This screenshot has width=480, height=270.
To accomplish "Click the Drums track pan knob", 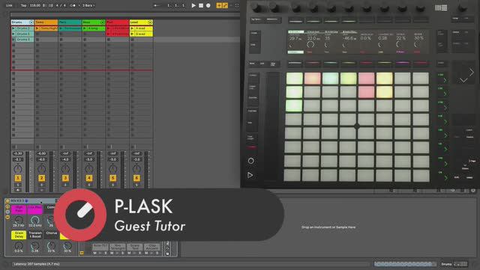I will (18, 168).
